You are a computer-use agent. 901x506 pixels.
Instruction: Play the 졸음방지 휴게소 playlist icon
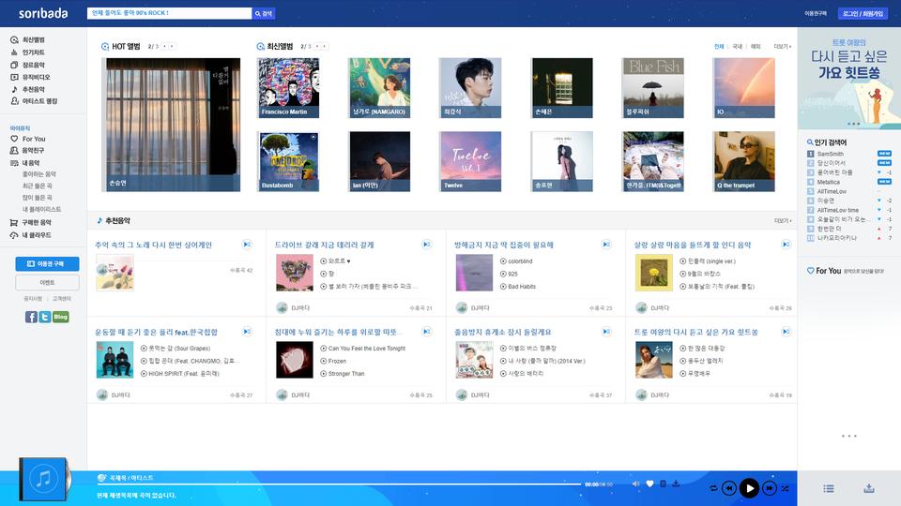[x=606, y=332]
